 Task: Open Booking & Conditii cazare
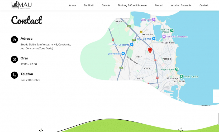[x=132, y=5]
